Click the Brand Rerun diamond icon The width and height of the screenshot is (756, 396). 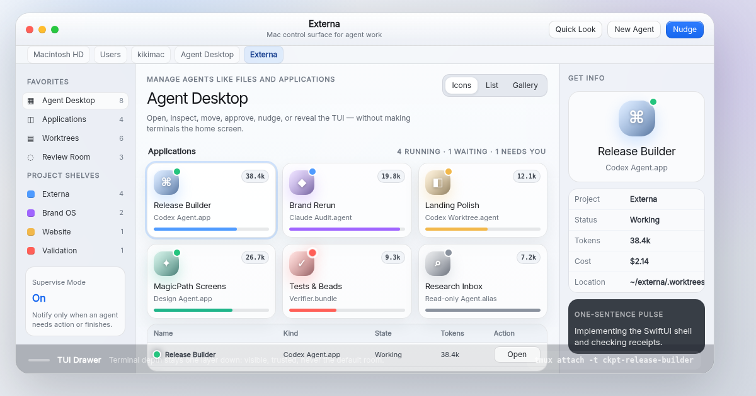[302, 182]
